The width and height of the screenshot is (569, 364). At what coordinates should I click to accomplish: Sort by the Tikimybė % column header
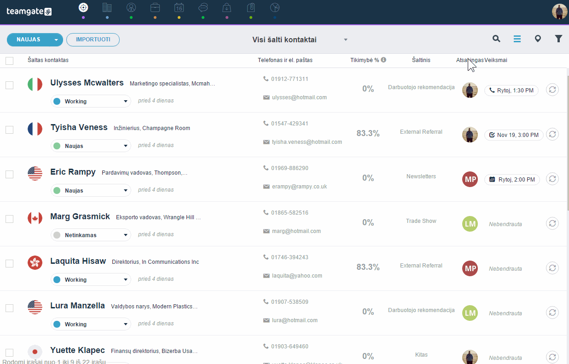click(365, 60)
